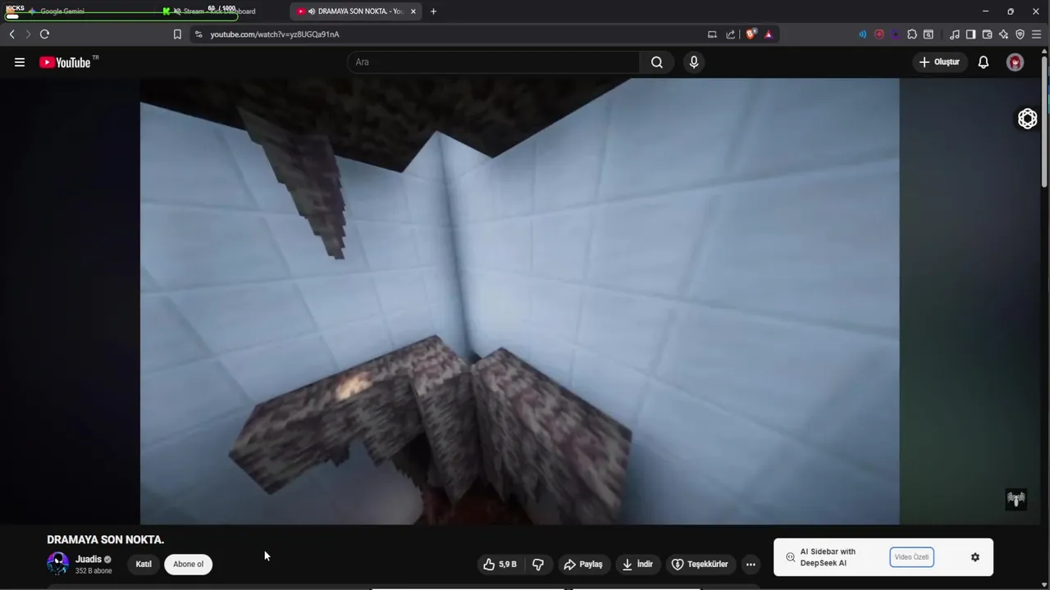
Task: Open the extensions puzzle icon
Action: click(x=911, y=34)
